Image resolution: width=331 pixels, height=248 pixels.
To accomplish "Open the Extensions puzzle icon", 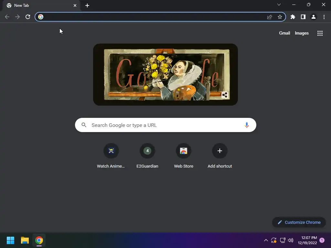I will click(x=293, y=17).
